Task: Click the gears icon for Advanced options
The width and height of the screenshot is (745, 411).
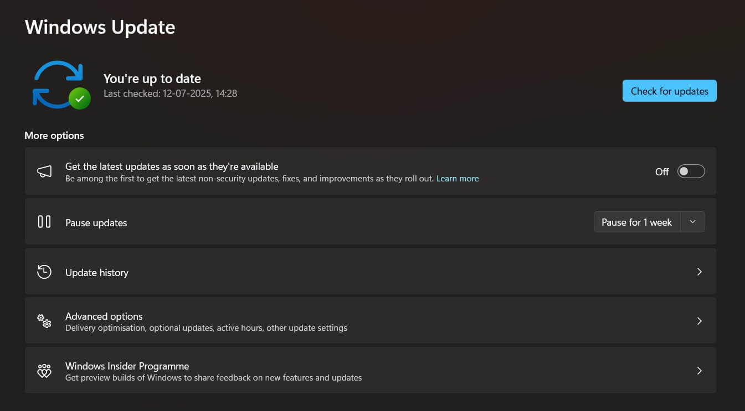Action: click(44, 321)
